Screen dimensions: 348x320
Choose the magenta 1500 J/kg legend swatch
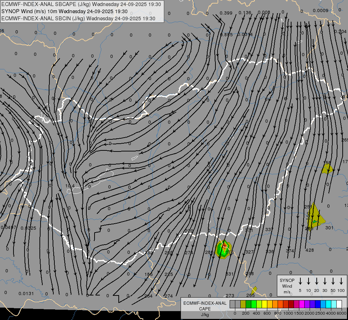(x=301, y=304)
